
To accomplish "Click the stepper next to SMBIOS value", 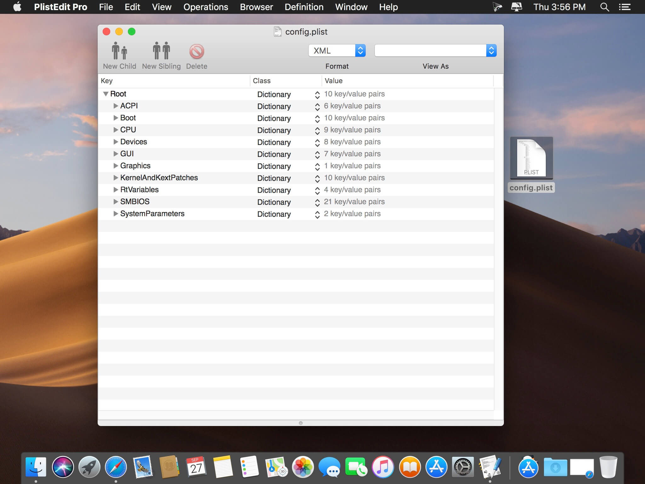I will [317, 202].
